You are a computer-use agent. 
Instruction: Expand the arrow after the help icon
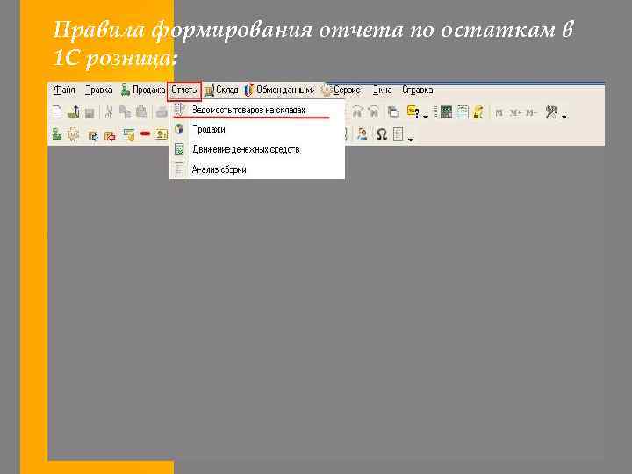[x=426, y=117]
